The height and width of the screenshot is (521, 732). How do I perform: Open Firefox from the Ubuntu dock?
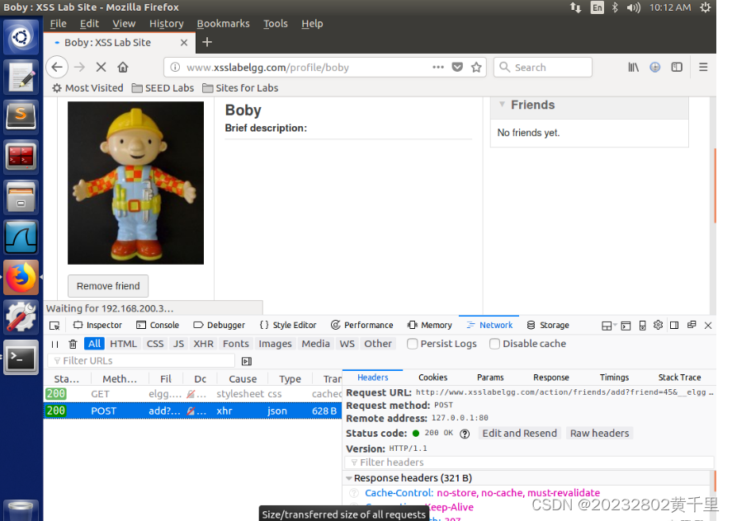coord(21,278)
